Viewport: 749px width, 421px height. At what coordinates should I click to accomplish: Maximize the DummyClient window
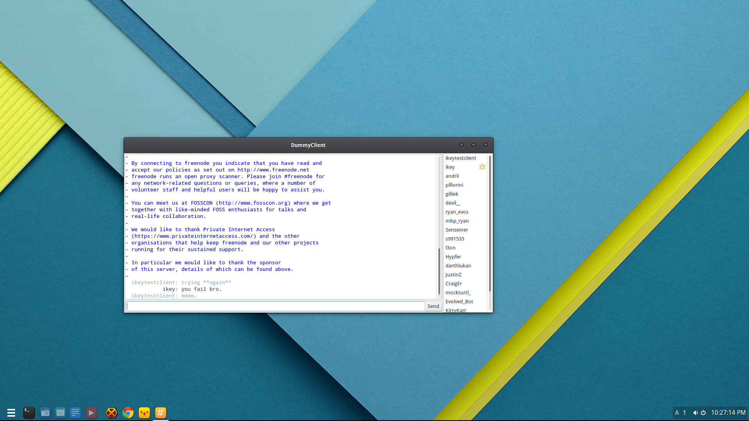474,145
